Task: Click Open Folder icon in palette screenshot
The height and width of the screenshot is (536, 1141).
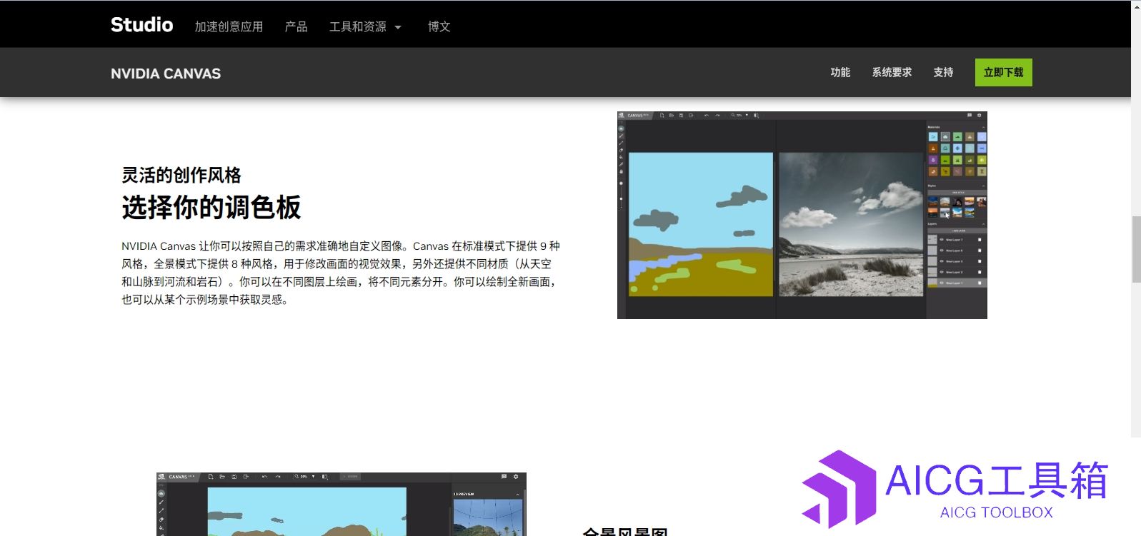Action: (672, 116)
